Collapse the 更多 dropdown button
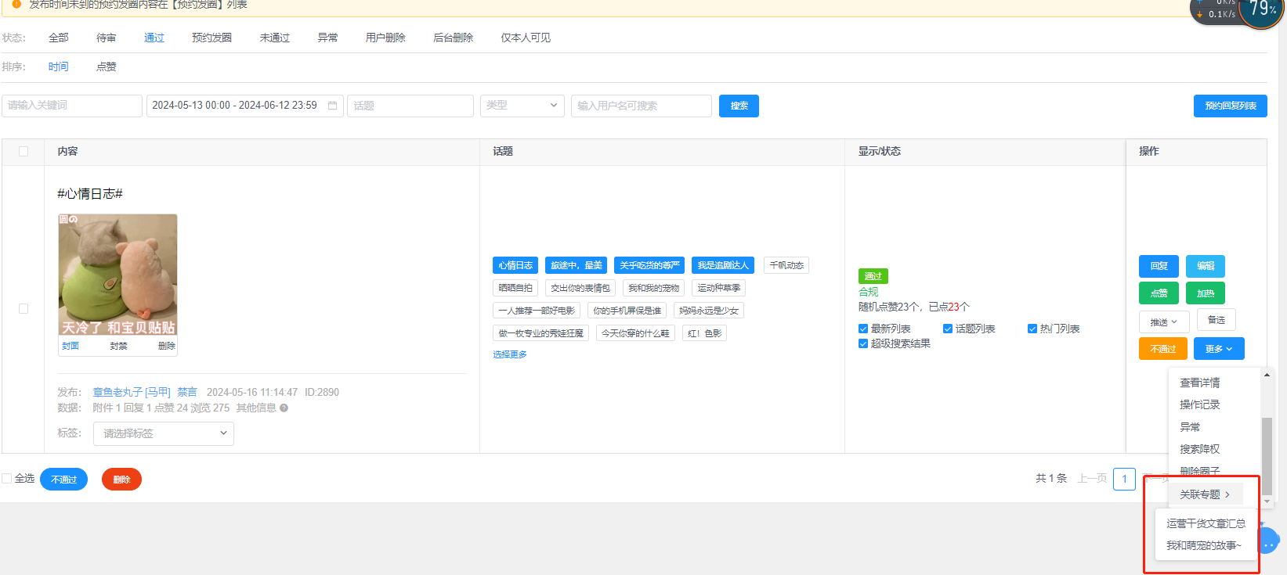This screenshot has height=575, width=1287. (1219, 349)
